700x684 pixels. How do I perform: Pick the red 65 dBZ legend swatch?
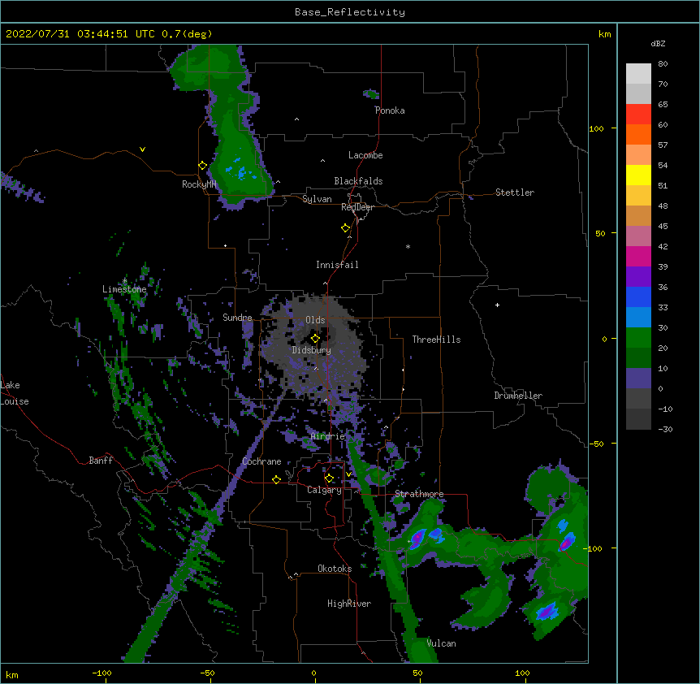click(638, 114)
